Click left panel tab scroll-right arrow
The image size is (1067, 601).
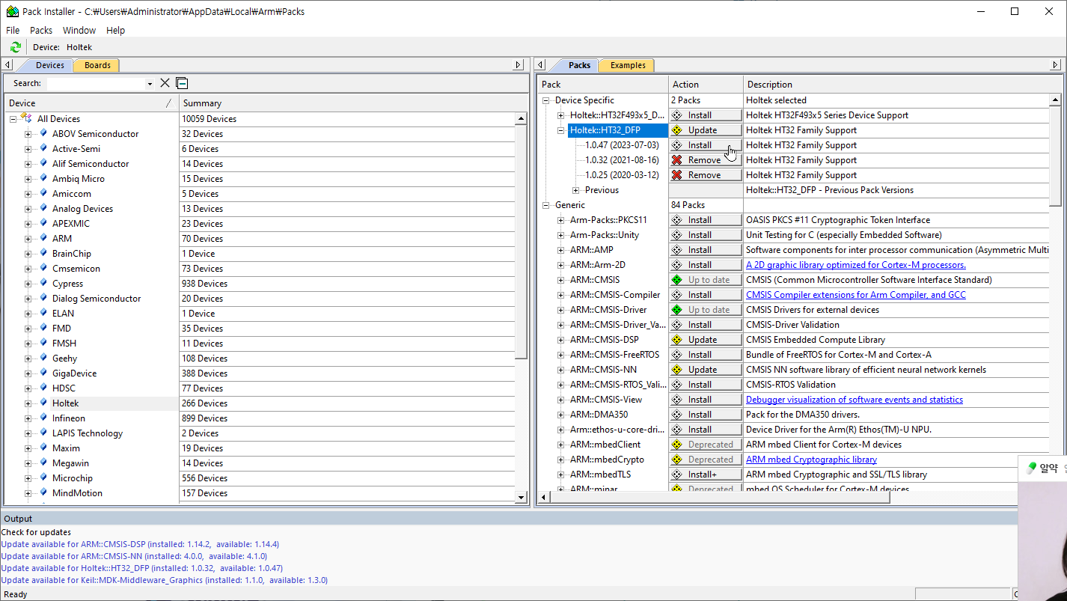pyautogui.click(x=518, y=65)
